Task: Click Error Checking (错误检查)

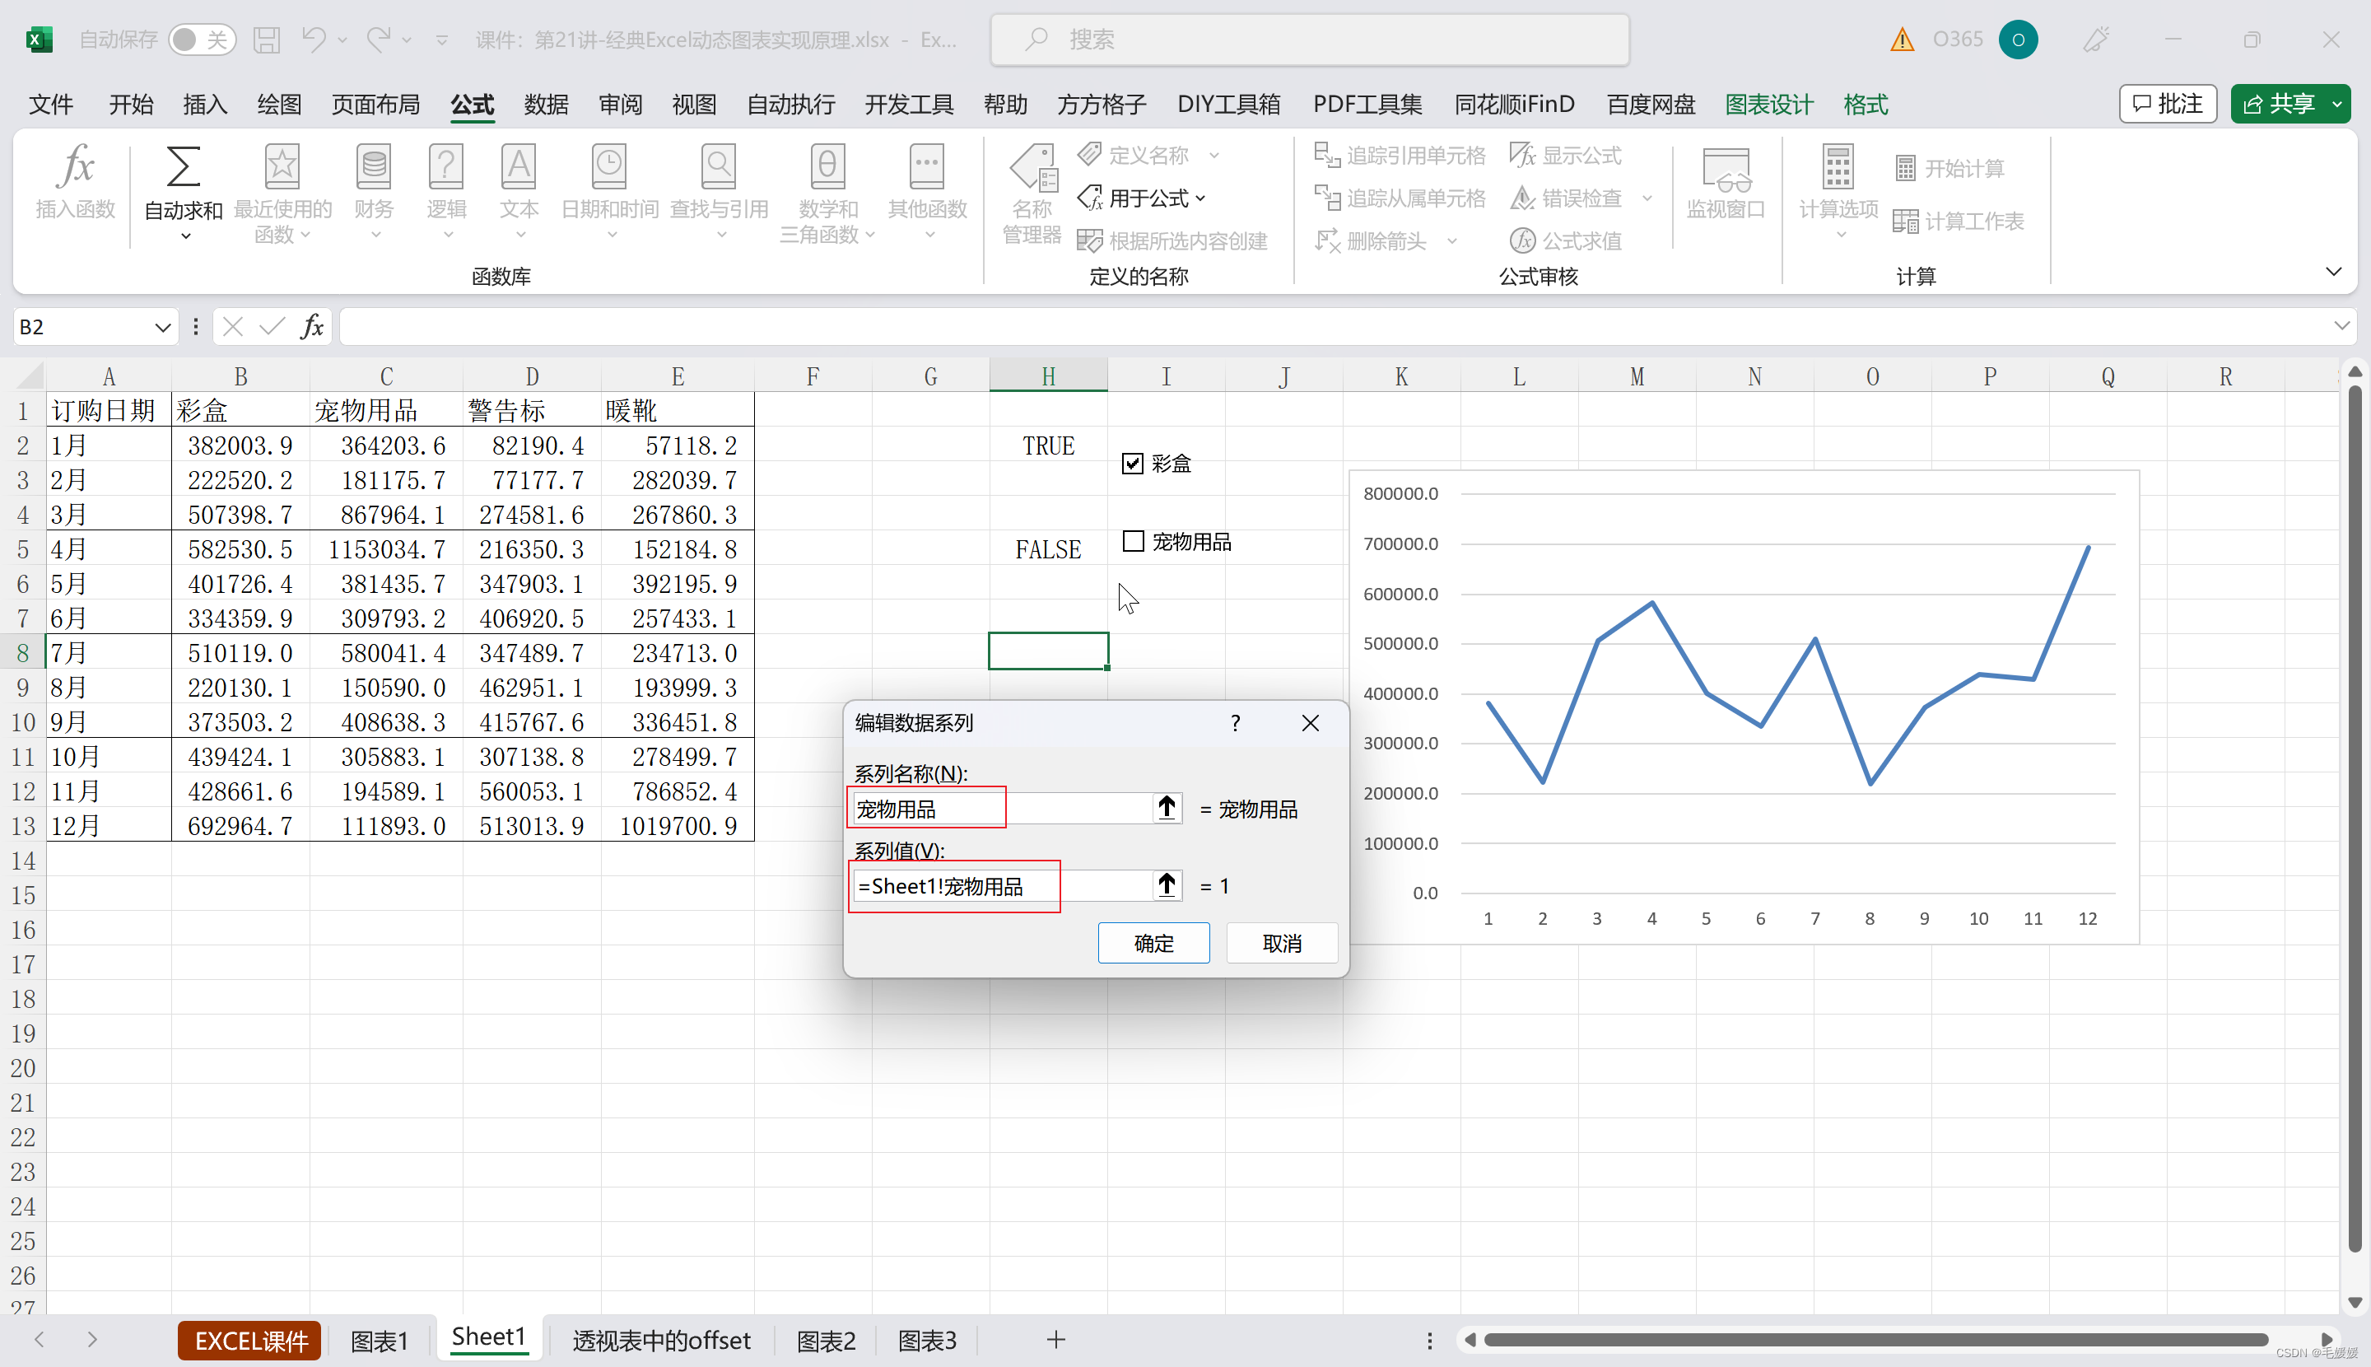Action: click(x=1566, y=198)
